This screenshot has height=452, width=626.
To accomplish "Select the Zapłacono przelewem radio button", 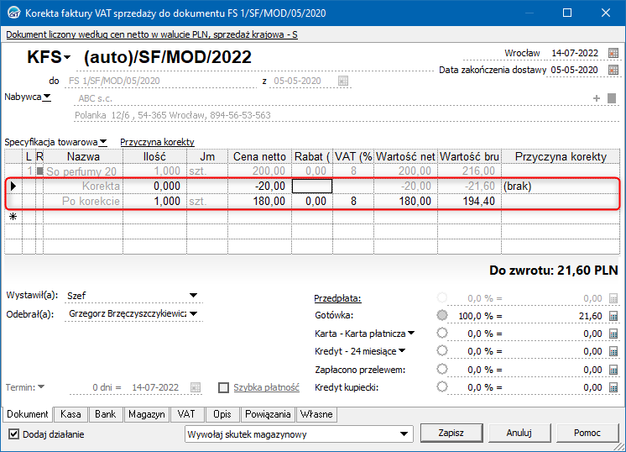I will [x=442, y=369].
